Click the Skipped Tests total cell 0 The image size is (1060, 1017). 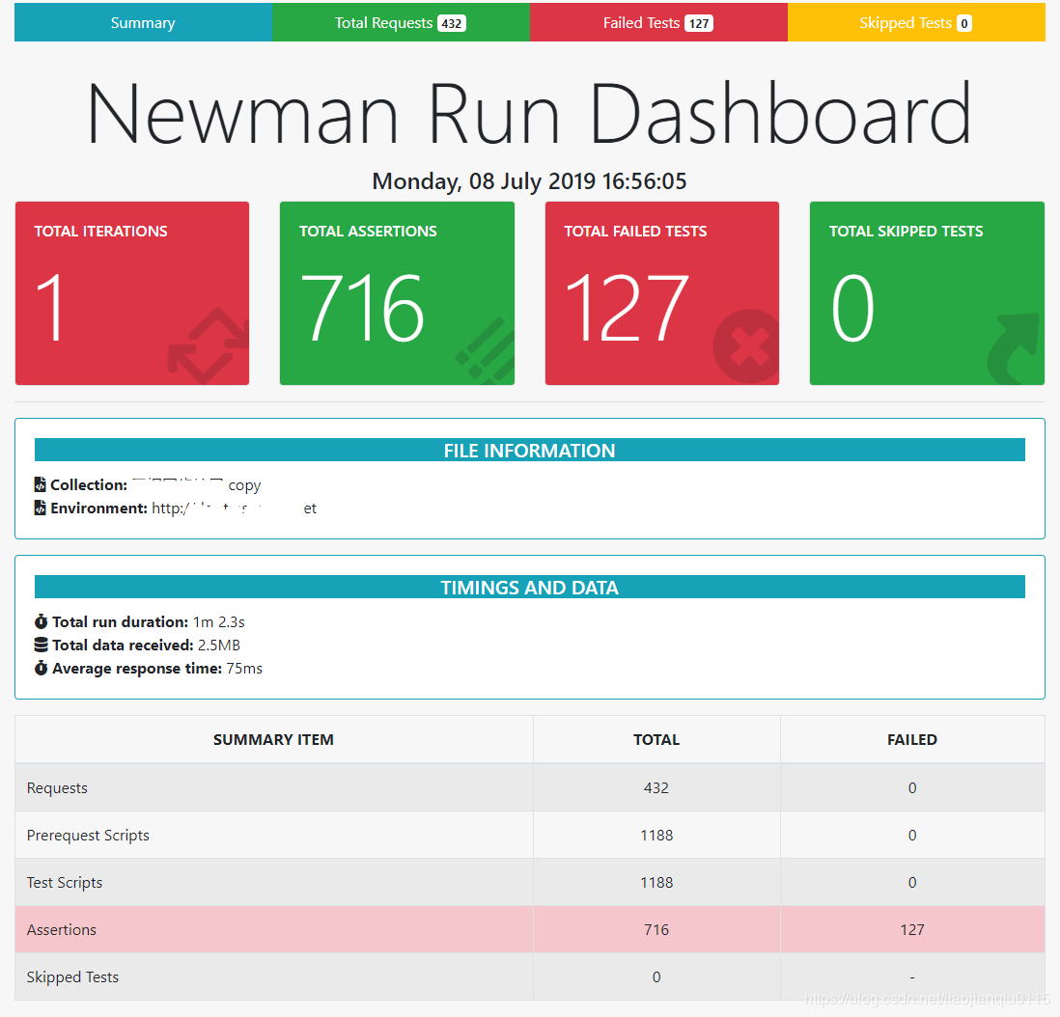[x=656, y=977]
